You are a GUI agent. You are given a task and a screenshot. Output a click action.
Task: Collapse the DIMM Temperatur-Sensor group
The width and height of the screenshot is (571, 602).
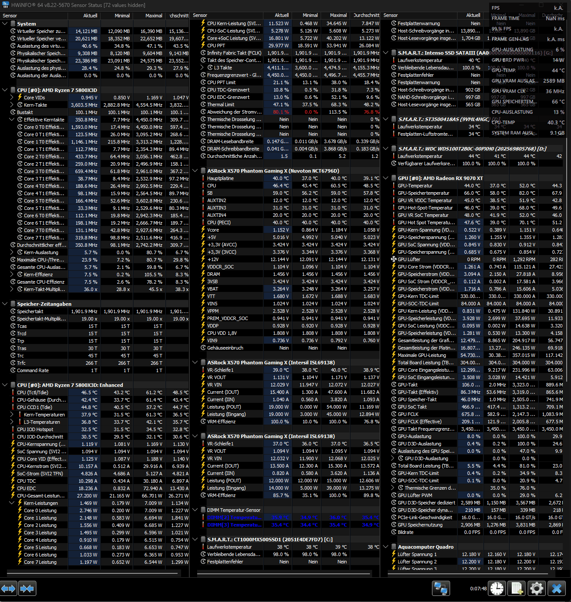[195, 510]
